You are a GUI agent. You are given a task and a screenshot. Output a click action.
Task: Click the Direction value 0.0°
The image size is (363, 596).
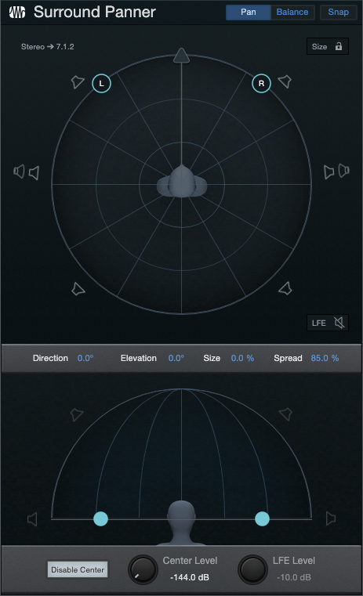(85, 358)
